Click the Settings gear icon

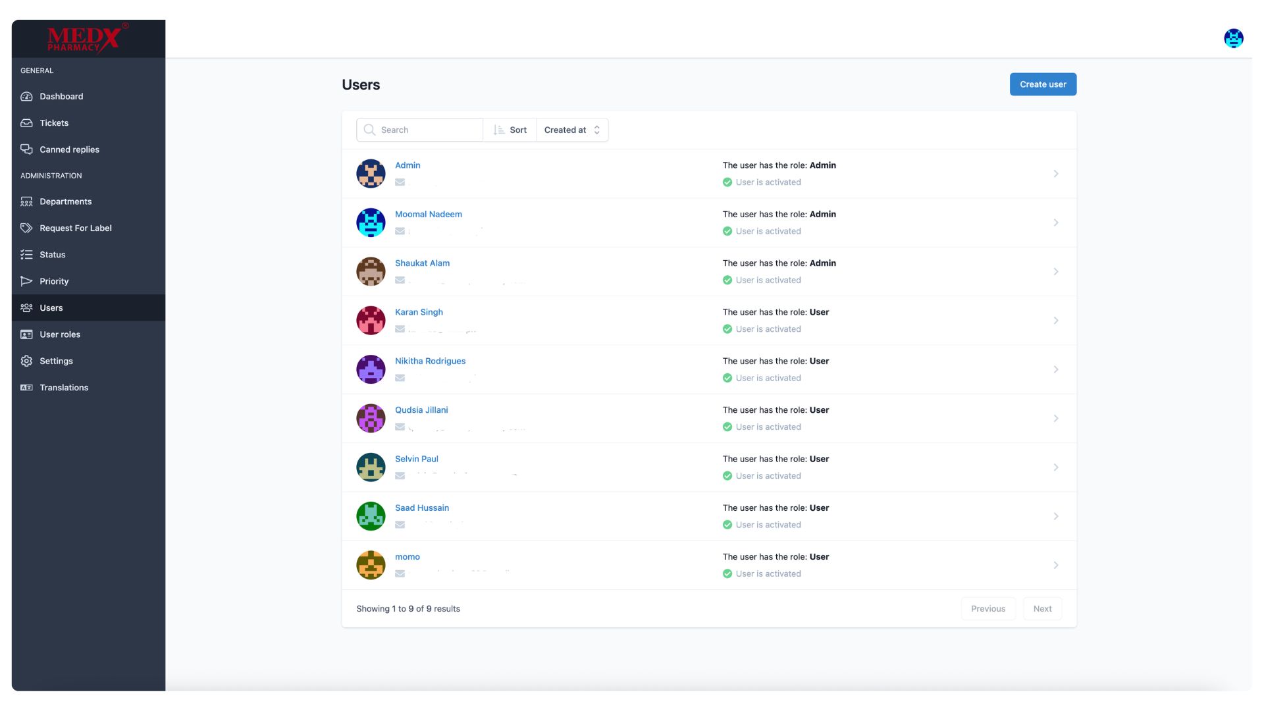coord(26,361)
